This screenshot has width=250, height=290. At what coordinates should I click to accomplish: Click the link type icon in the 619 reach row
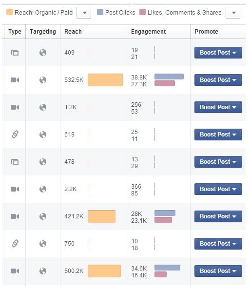click(15, 135)
